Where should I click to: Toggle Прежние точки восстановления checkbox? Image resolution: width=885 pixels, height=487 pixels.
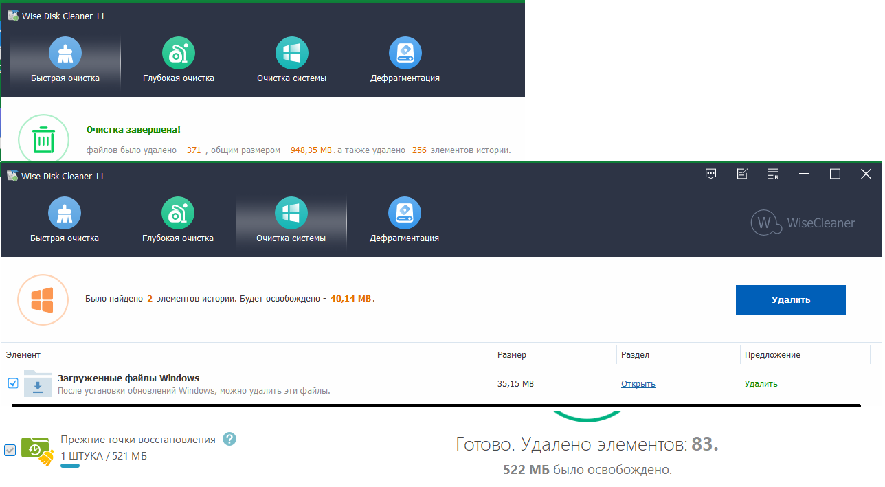pyautogui.click(x=10, y=450)
